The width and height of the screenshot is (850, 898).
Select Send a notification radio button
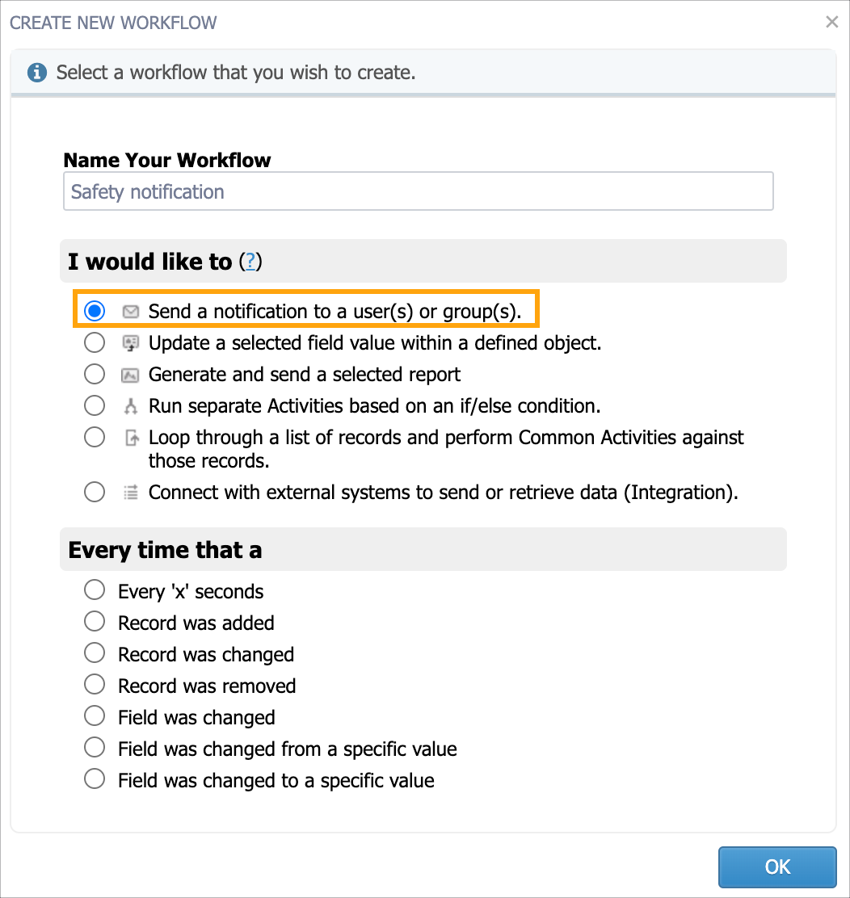point(95,311)
